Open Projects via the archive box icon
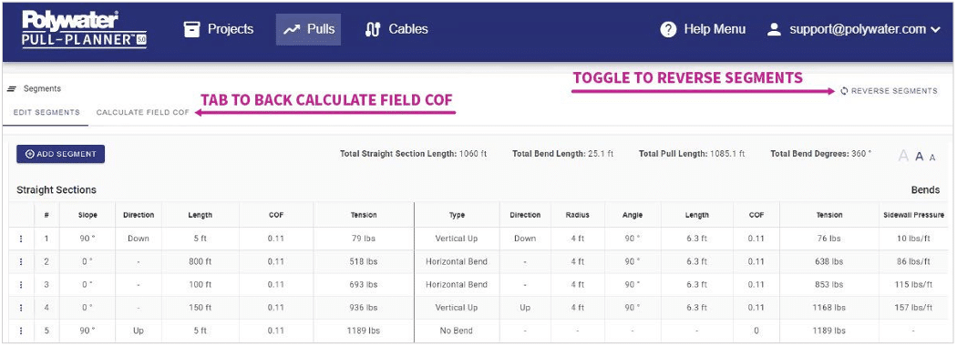This screenshot has height=346, width=957. [192, 29]
